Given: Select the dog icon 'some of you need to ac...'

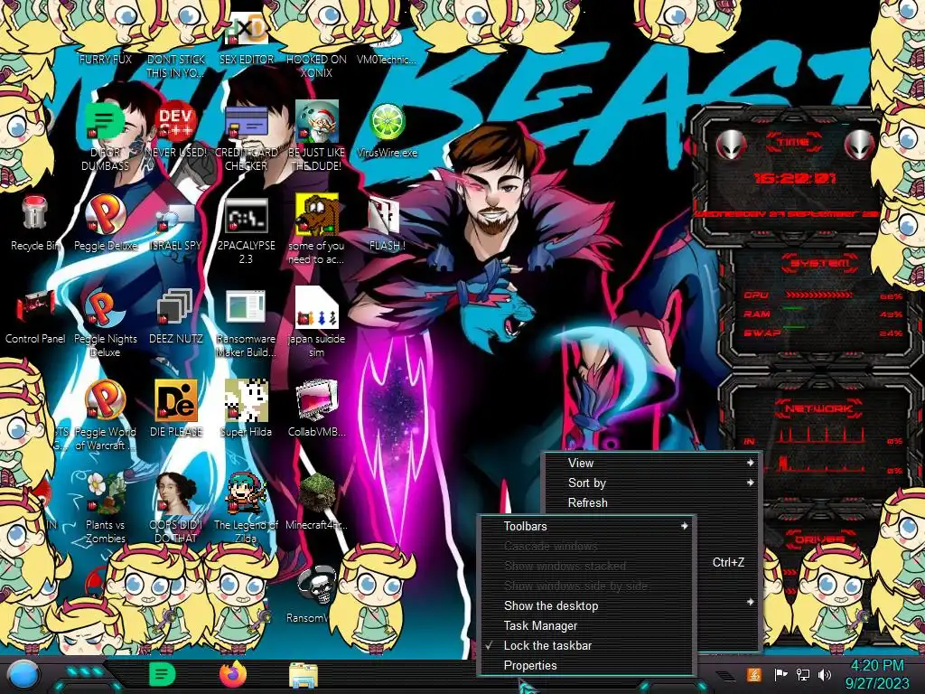Looking at the screenshot, I should (317, 215).
